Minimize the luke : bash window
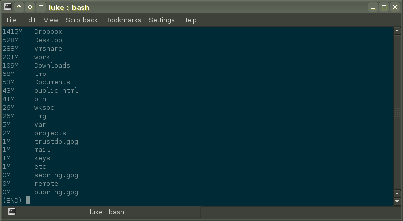Viewport: 403px width, 221px height. tap(373, 7)
